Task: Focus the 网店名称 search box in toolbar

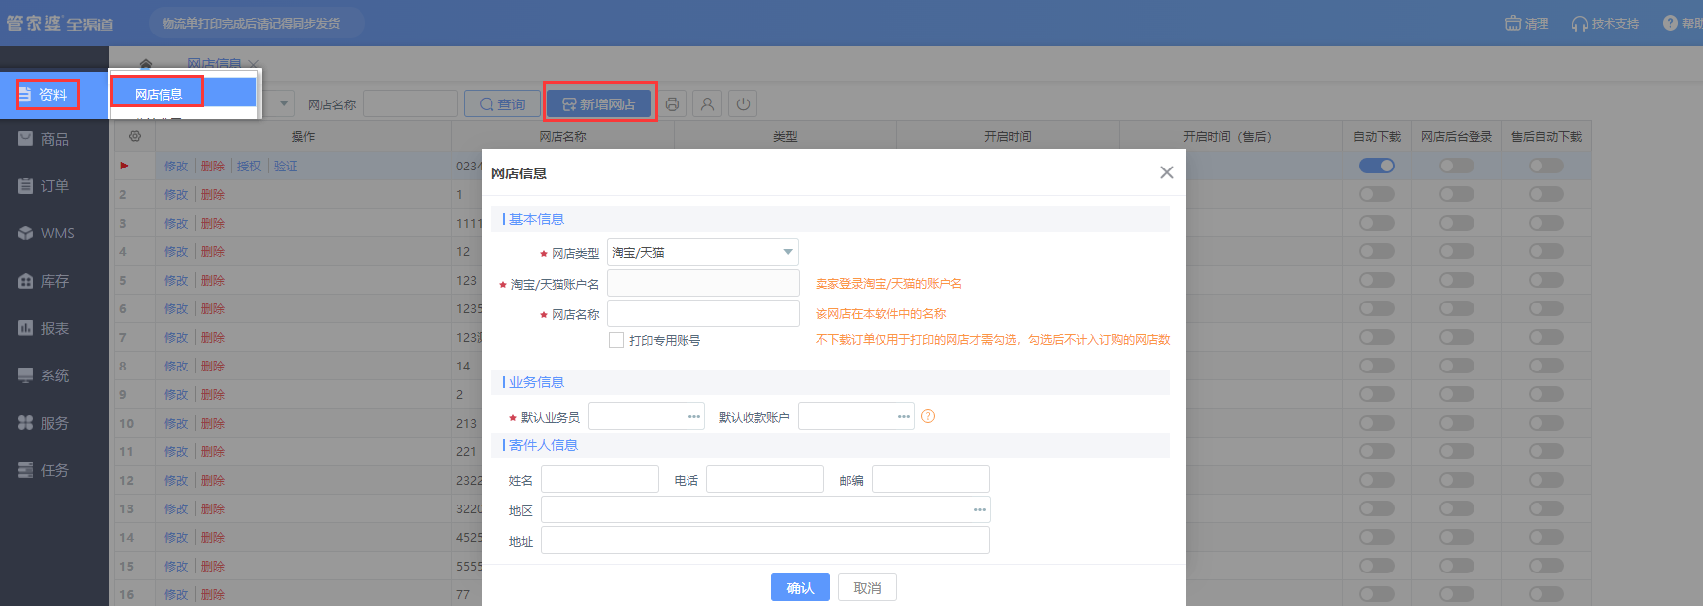Action: click(411, 104)
